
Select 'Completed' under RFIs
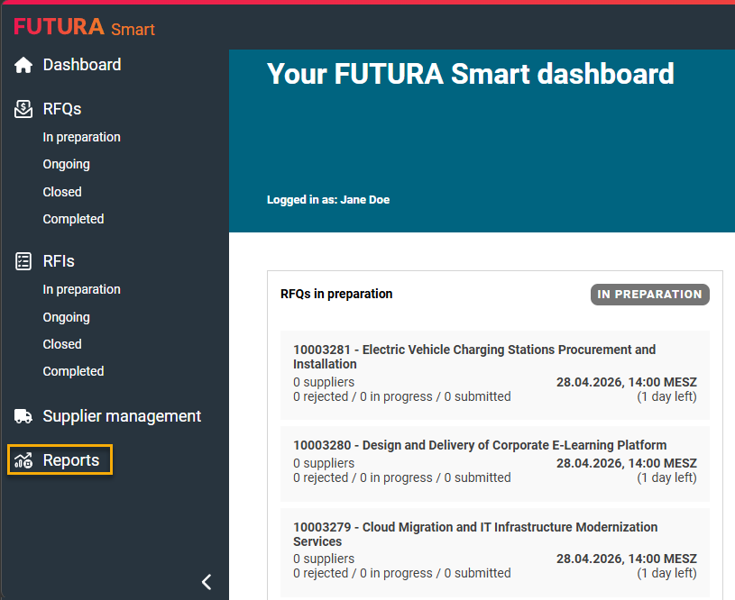73,371
